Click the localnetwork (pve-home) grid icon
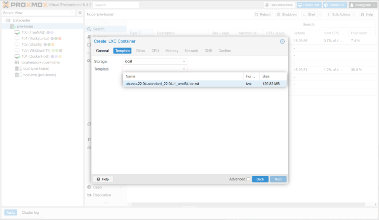Image resolution: width=379 pixels, height=220 pixels. 17,62
